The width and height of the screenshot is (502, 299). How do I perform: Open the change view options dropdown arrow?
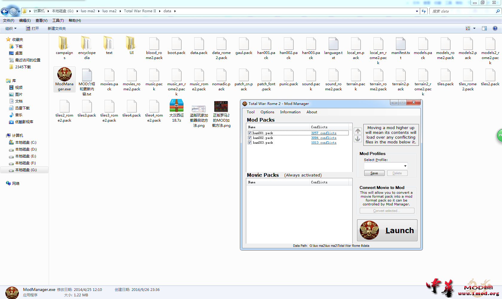[x=474, y=28]
